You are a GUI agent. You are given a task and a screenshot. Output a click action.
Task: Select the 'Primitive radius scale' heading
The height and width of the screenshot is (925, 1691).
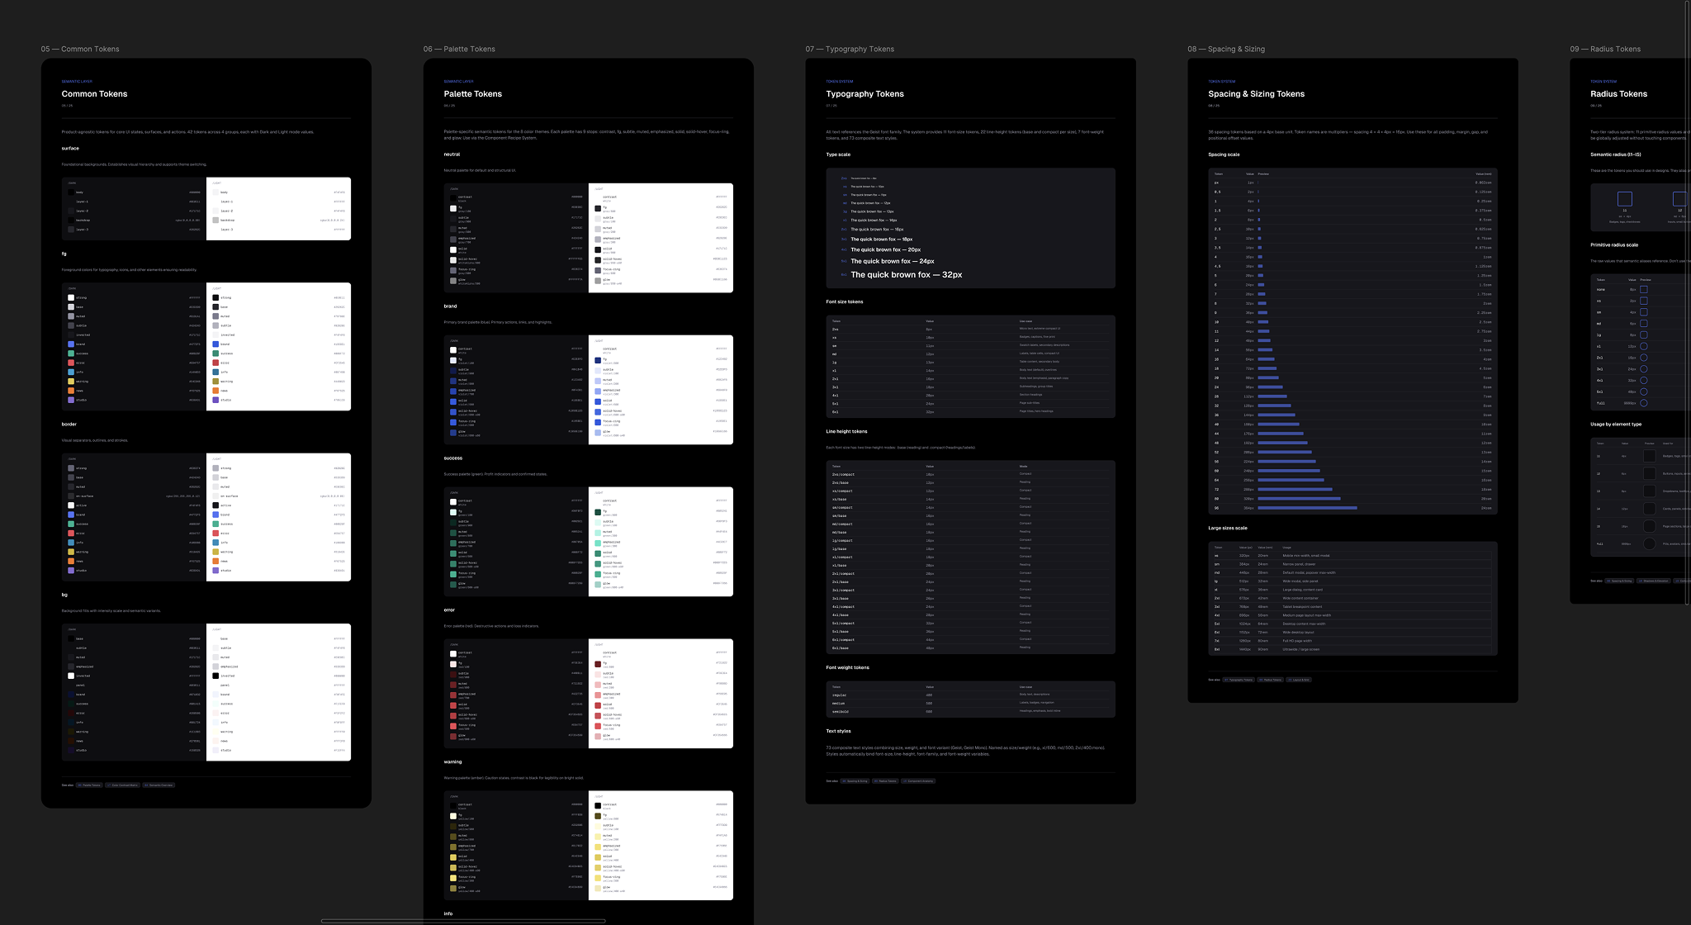[x=1614, y=244]
